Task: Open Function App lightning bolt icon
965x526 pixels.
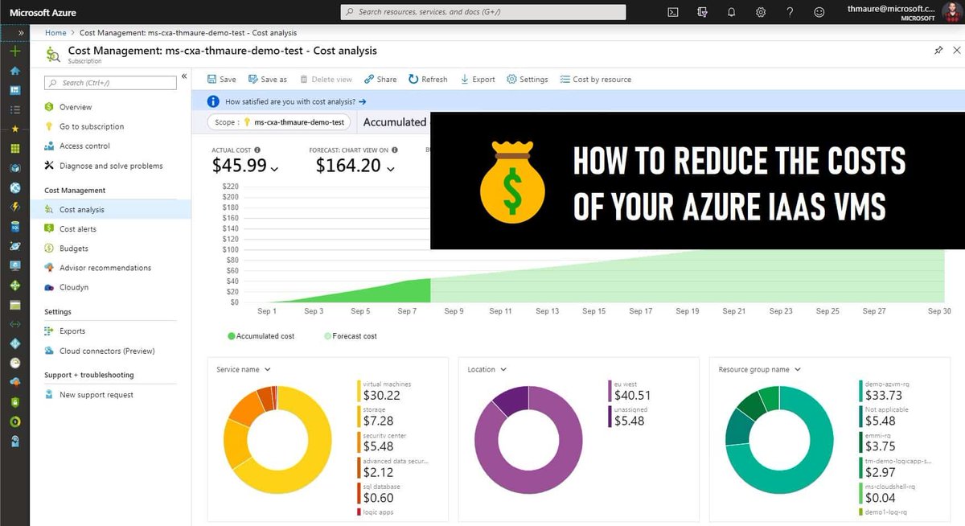Action: pos(14,207)
